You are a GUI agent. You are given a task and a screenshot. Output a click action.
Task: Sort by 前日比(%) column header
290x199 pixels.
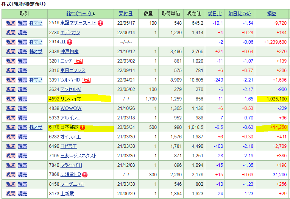click(240, 14)
